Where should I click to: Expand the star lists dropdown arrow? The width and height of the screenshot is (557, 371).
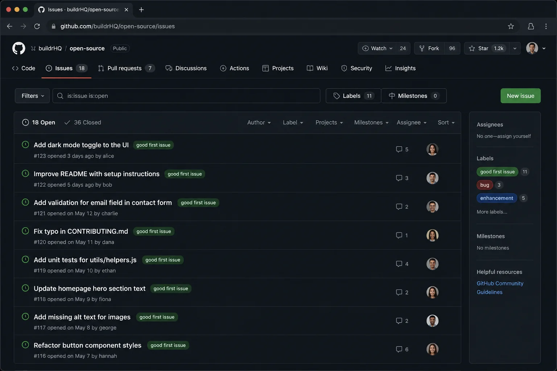click(x=515, y=48)
